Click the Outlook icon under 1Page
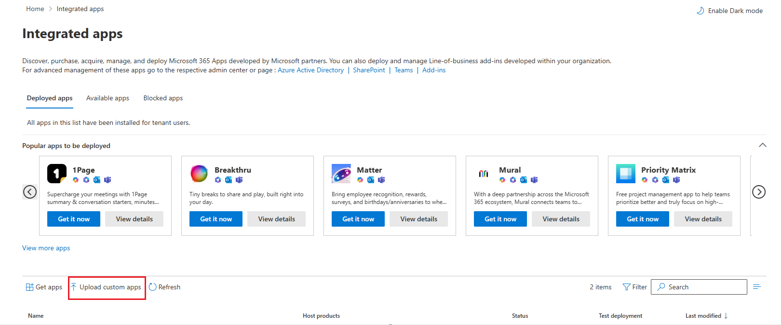The height and width of the screenshot is (325, 781). tap(97, 180)
